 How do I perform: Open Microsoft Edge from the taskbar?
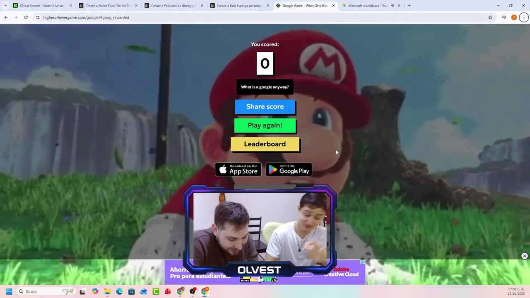point(119,291)
